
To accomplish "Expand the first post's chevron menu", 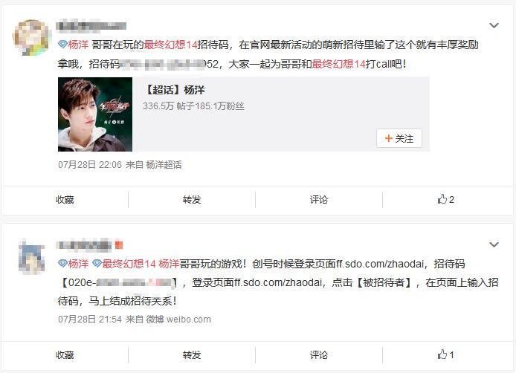I will click(x=494, y=25).
